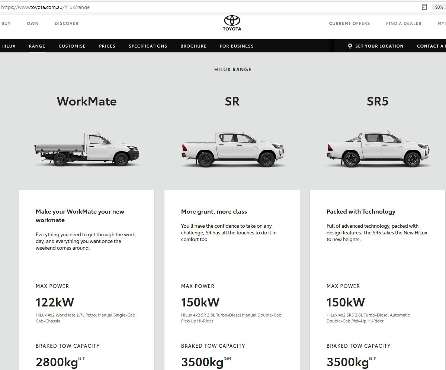Click 'HiLux 4x2 SR5 2.8L Turbo-Diesel Automatic' description

click(x=368, y=318)
